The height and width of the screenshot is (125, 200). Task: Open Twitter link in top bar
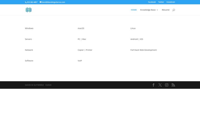[x=161, y=2]
